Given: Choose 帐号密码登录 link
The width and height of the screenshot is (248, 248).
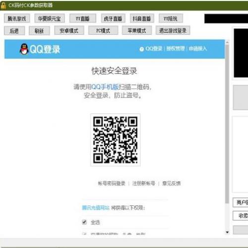Looking at the screenshot, I should point(112,184).
